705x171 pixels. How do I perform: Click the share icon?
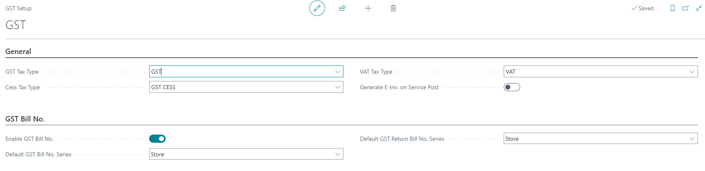click(342, 8)
